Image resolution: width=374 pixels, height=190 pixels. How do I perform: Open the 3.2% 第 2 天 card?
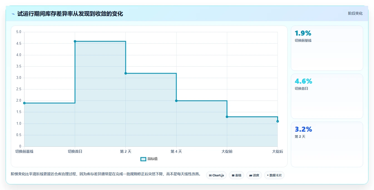pos(327,144)
